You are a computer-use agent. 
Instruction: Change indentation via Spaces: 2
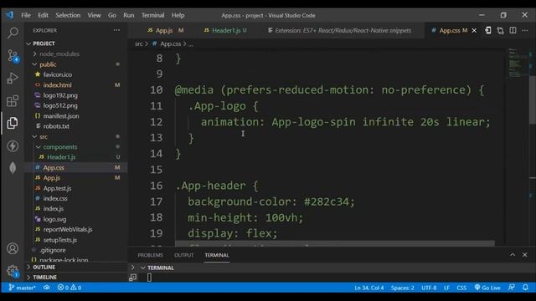[402, 288]
